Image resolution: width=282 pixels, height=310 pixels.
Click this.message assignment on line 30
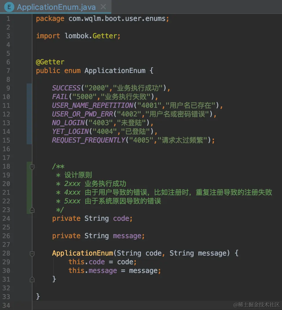115,271
